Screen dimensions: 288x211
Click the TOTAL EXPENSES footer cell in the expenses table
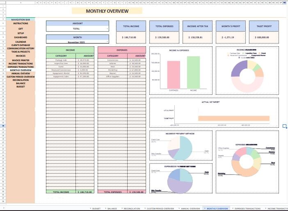pos(112,192)
